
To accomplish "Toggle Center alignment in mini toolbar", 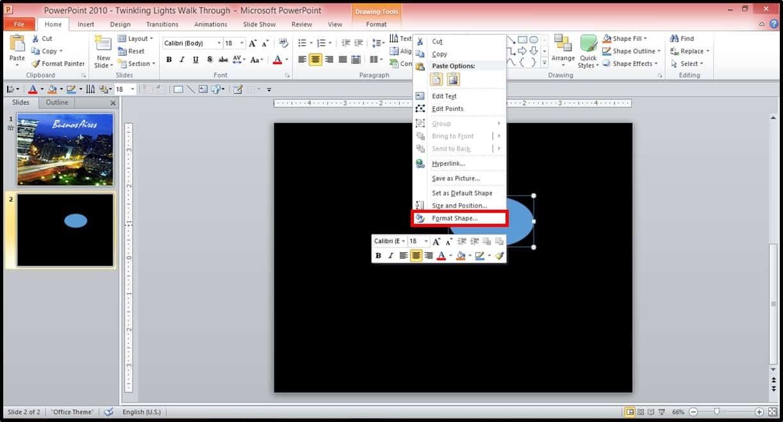I will [416, 256].
